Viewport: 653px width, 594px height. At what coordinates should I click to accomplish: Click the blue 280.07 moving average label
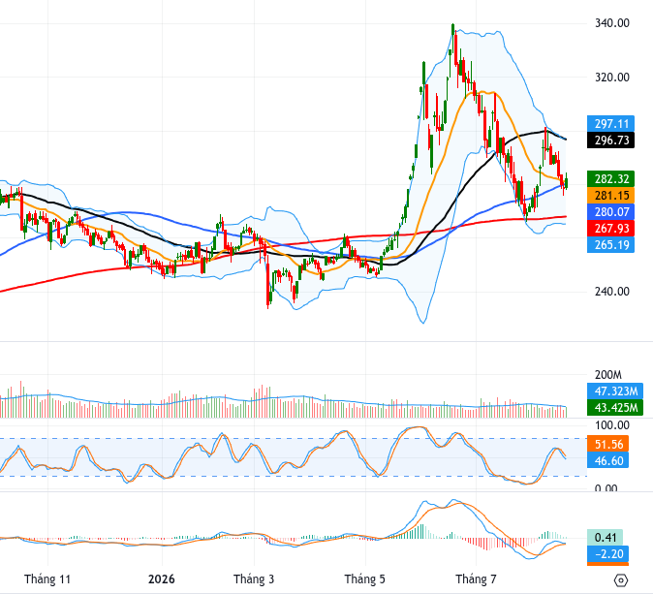click(x=611, y=211)
